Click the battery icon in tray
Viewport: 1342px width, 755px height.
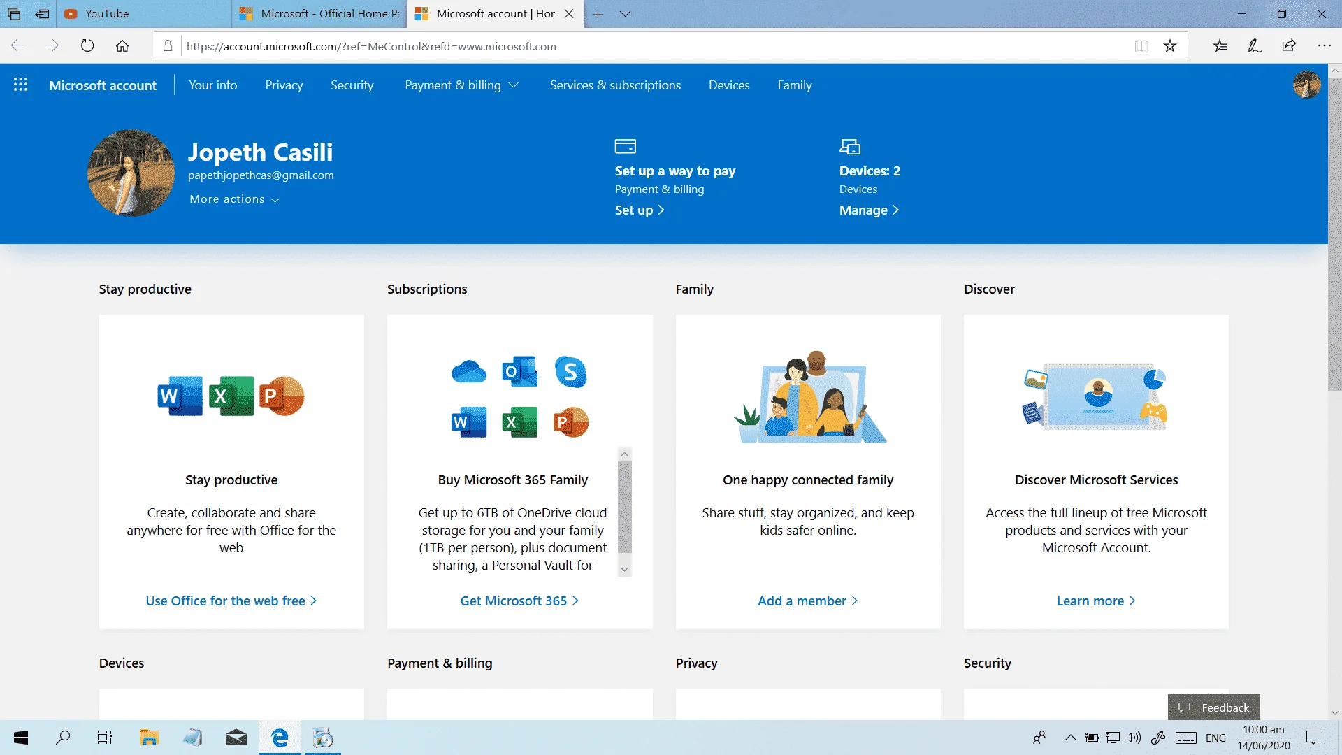pos(1091,738)
